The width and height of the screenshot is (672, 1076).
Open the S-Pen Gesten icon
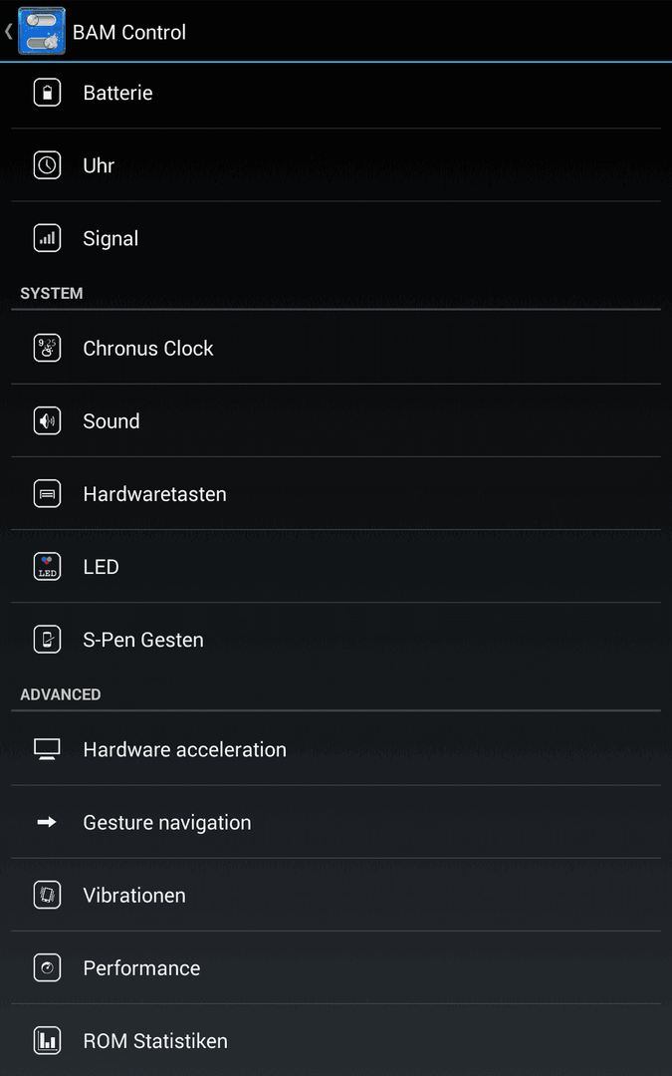[48, 639]
